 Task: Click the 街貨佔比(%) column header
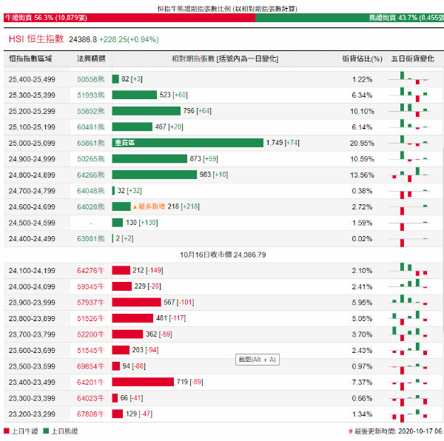362,58
